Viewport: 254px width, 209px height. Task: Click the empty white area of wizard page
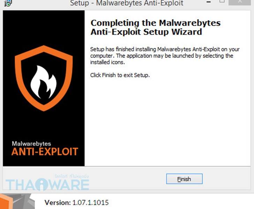pyautogui.click(x=167, y=121)
